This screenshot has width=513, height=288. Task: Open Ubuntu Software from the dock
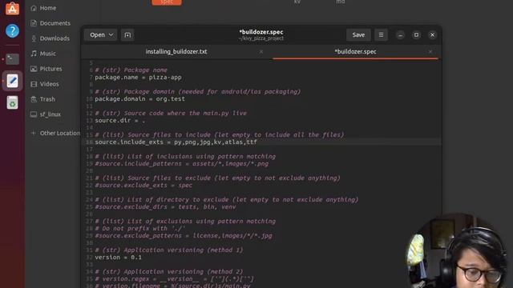tap(13, 8)
